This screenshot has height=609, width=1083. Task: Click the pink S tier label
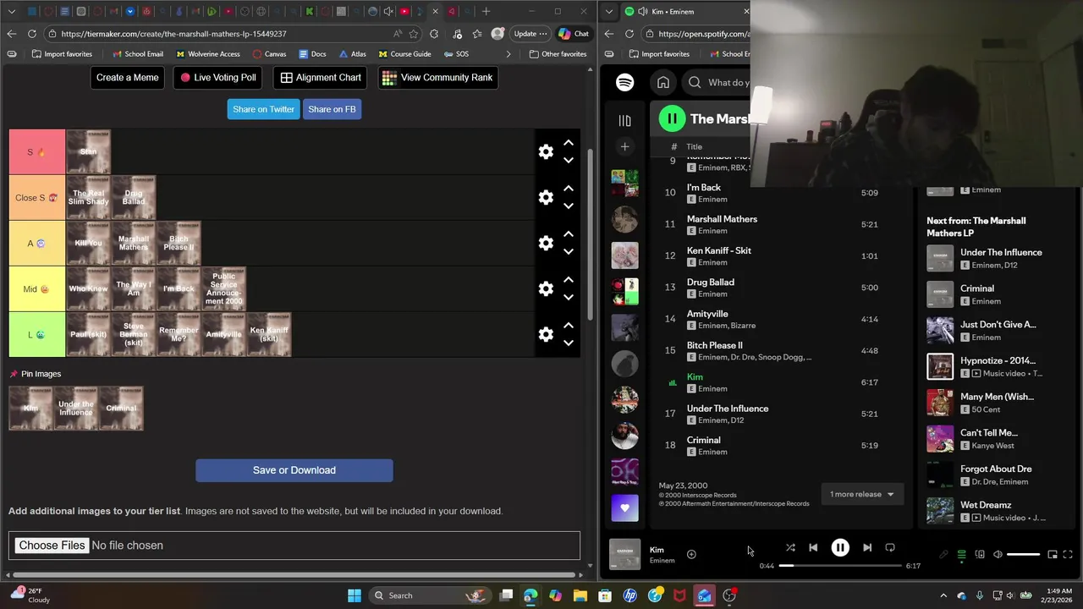click(37, 152)
